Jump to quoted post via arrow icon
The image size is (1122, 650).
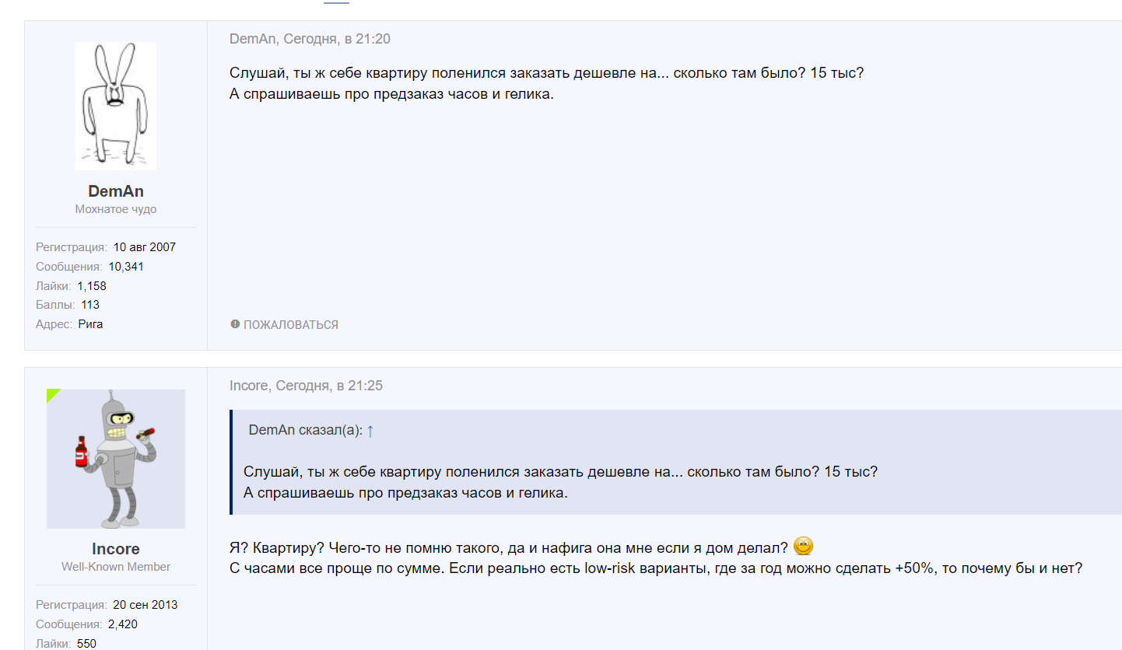[x=370, y=431]
